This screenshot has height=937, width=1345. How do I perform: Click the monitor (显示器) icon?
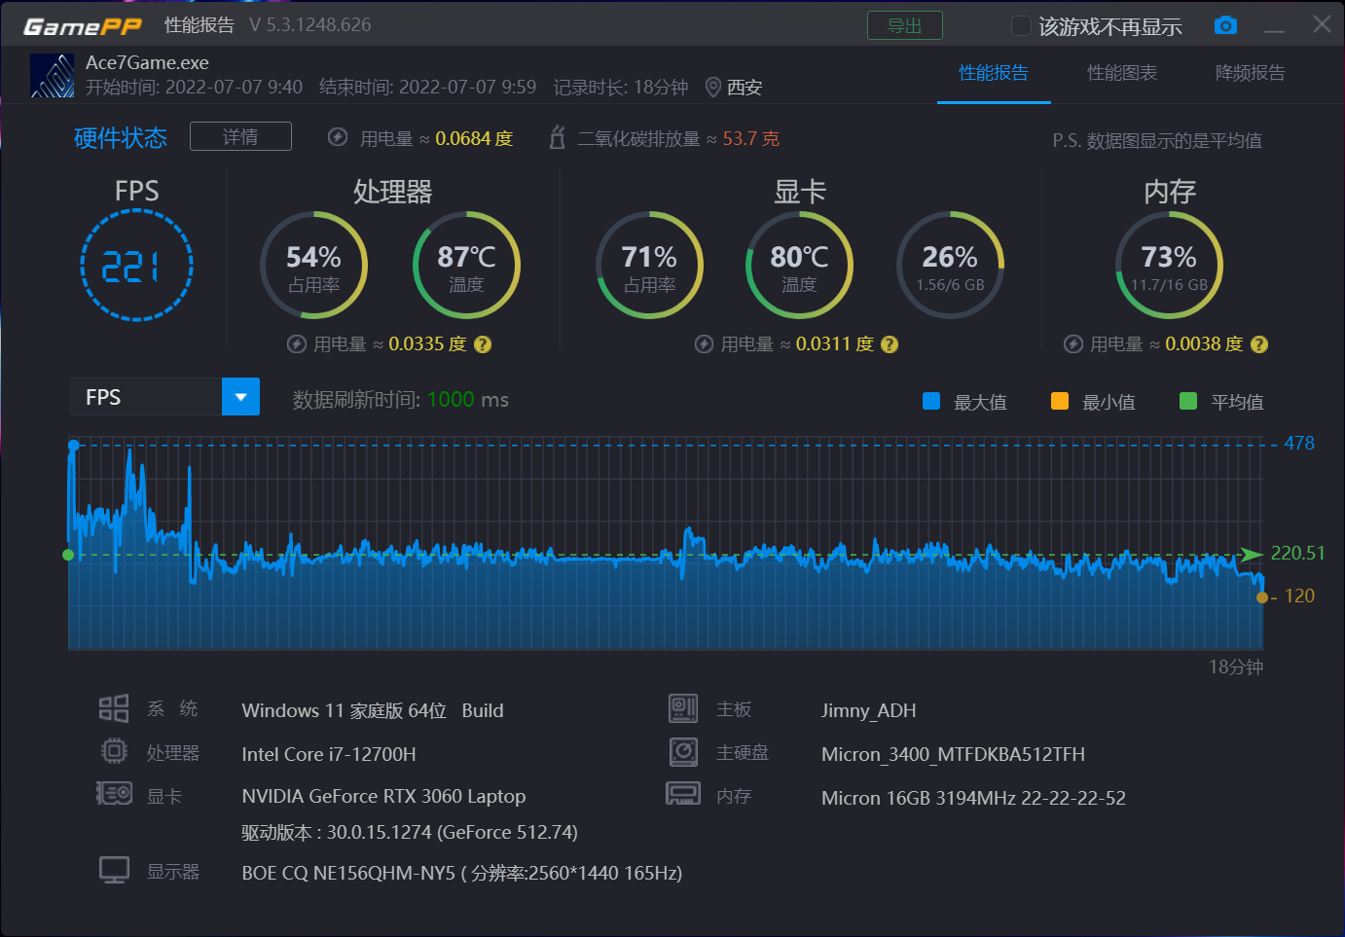(114, 870)
